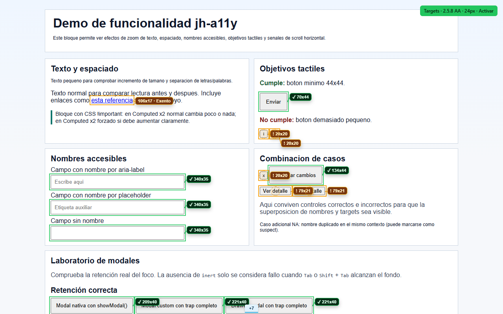Click the 'Combinacion de casos' heading
The image size is (503, 314).
(303, 159)
